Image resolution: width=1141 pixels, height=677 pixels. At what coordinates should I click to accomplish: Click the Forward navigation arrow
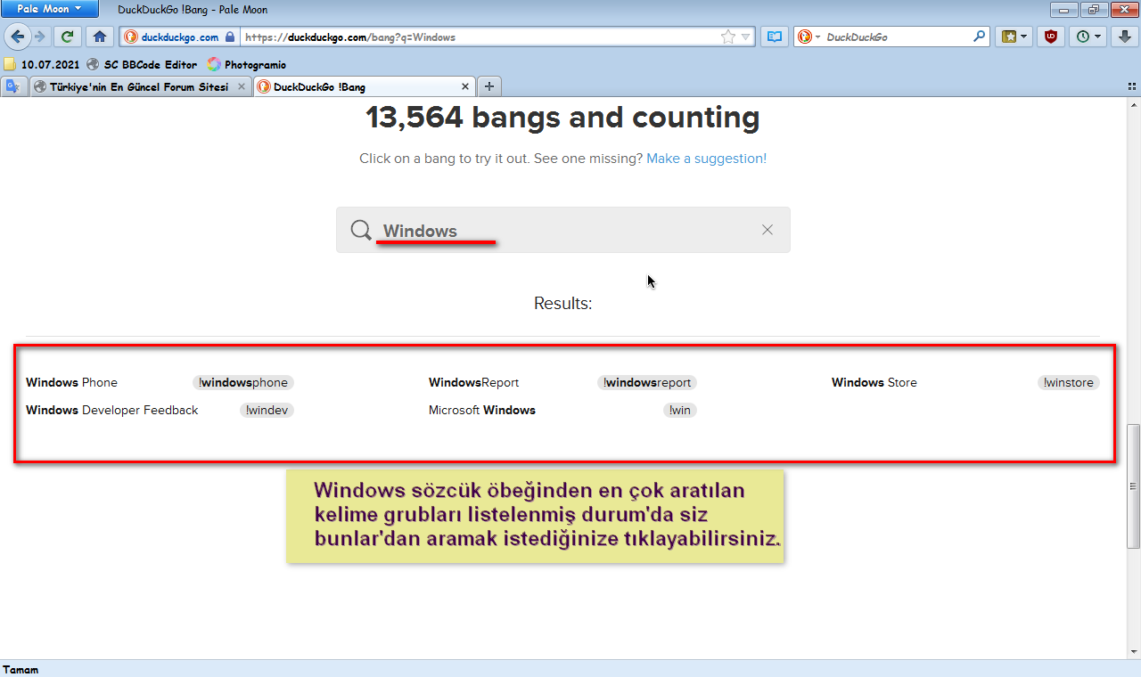click(39, 37)
